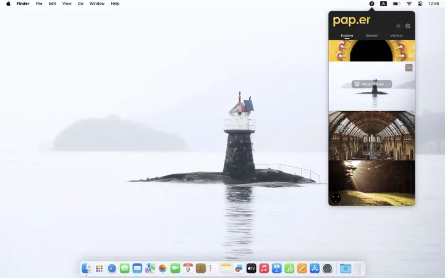
Task: Open the Music app in the Dock
Action: [x=264, y=268]
